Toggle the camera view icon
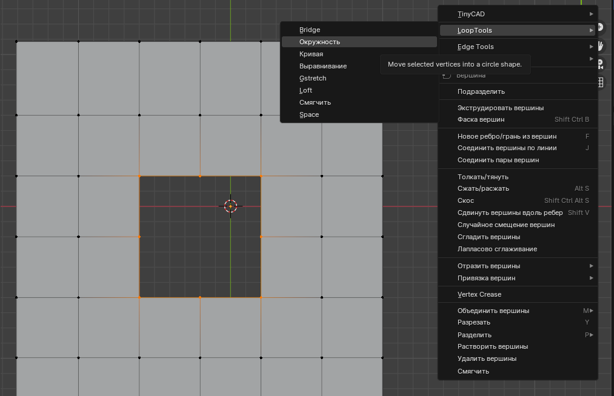 [x=601, y=64]
